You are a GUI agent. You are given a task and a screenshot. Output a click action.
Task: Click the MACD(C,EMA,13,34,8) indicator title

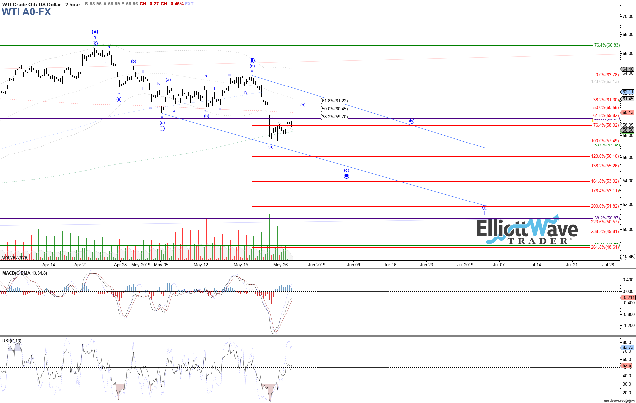[x=25, y=273]
